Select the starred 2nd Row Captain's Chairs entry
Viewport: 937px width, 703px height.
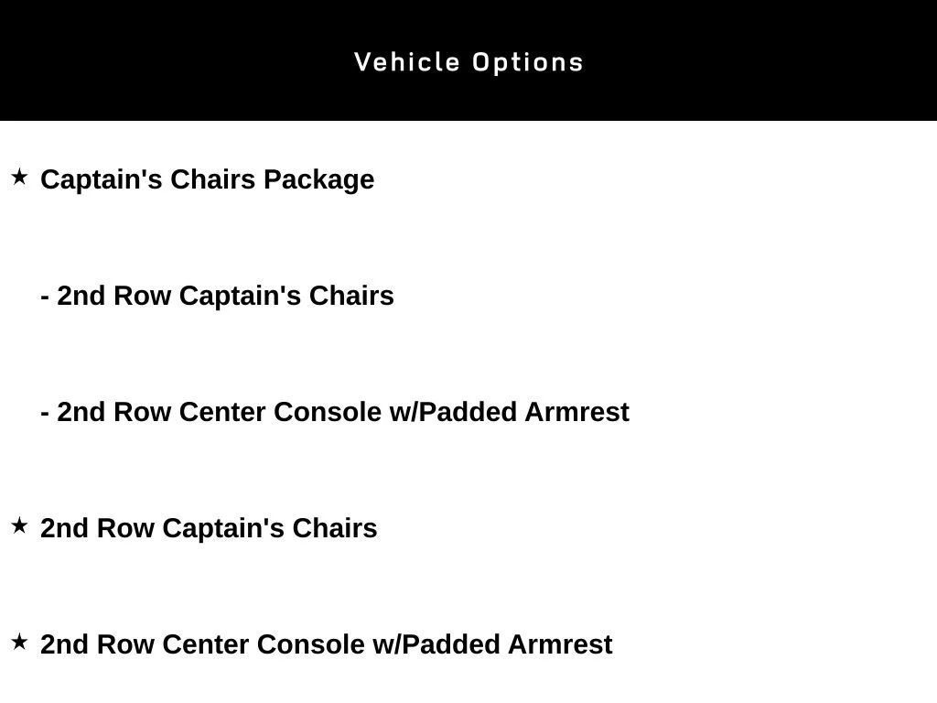210,528
